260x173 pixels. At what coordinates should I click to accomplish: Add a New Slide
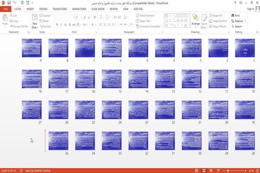tap(35, 21)
